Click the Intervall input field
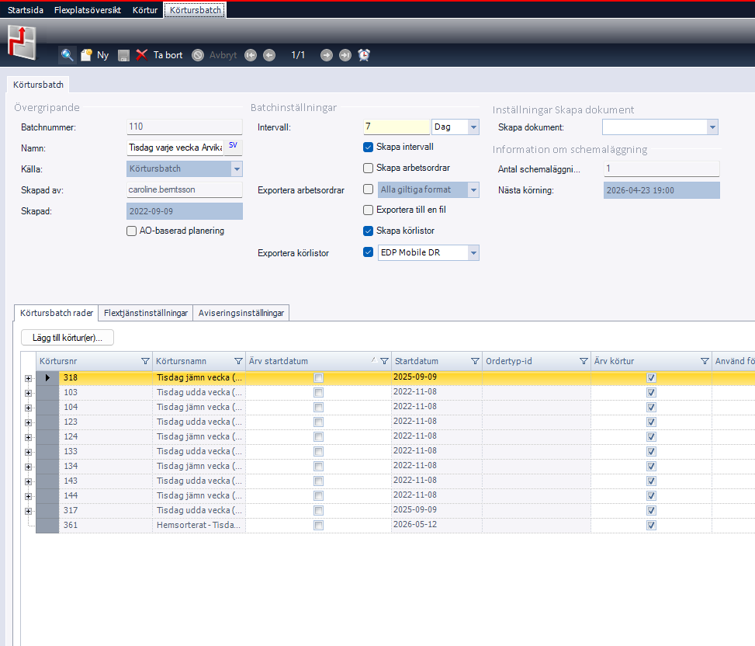The image size is (755, 646). tap(396, 127)
